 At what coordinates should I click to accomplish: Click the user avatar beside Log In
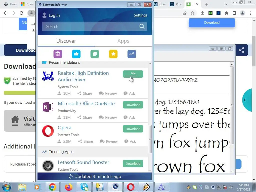[44, 15]
